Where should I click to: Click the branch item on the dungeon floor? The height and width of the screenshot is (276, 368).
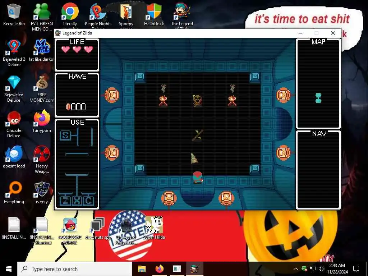(198, 135)
